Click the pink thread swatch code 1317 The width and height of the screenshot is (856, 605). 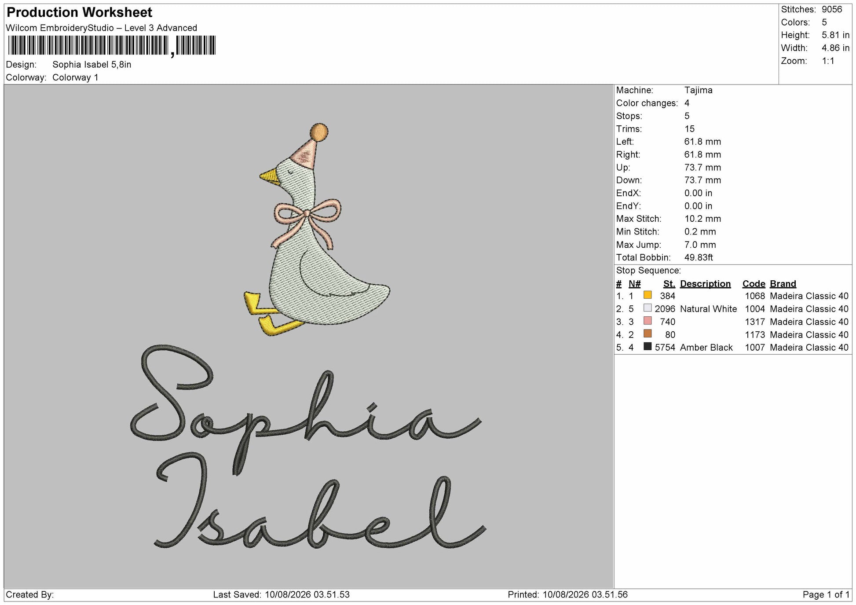coord(647,321)
